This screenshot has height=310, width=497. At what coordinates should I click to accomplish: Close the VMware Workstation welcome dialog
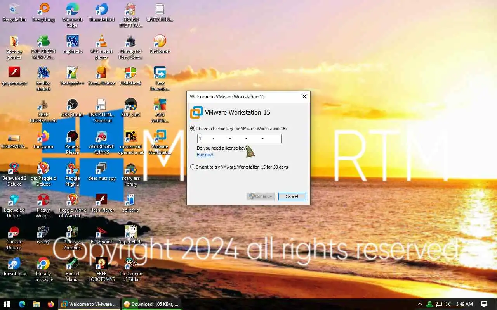304,96
